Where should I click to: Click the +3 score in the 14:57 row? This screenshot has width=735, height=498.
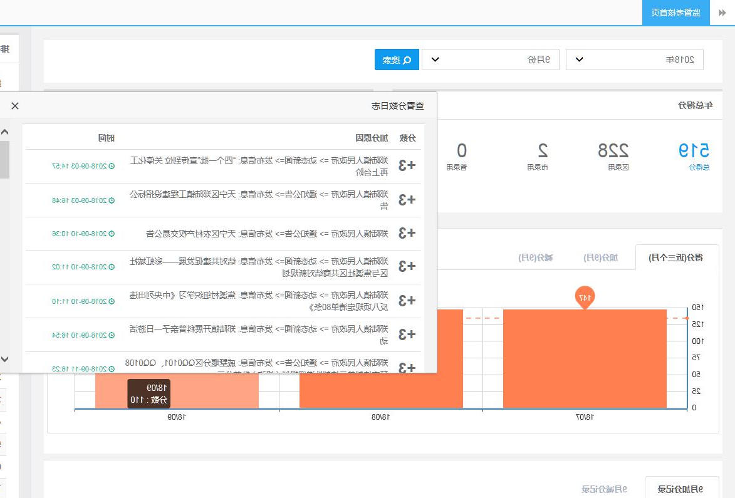407,165
